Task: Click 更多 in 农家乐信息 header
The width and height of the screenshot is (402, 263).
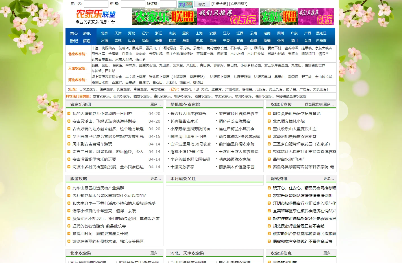Action: point(329,253)
